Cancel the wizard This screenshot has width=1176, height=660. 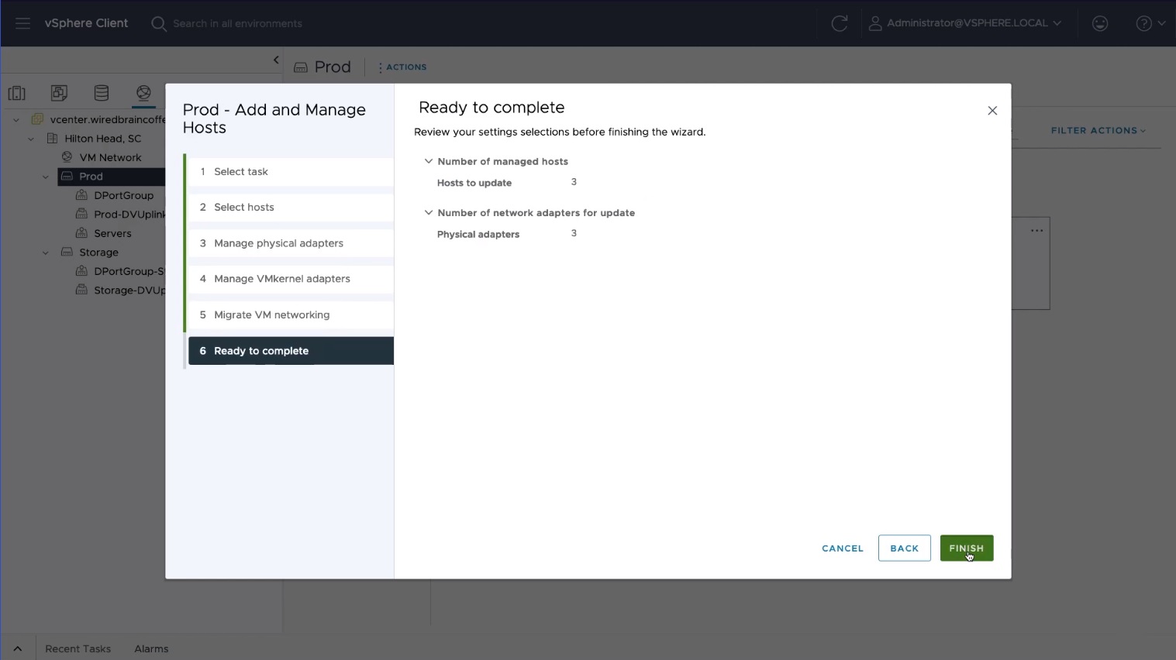[842, 548]
